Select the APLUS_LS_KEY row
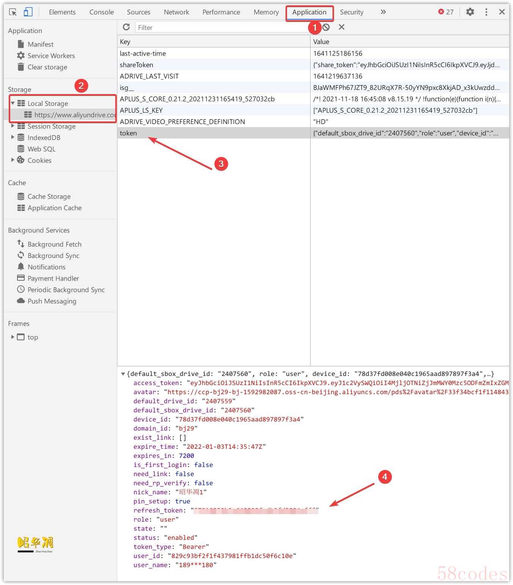This screenshot has height=585, width=513. [313, 110]
